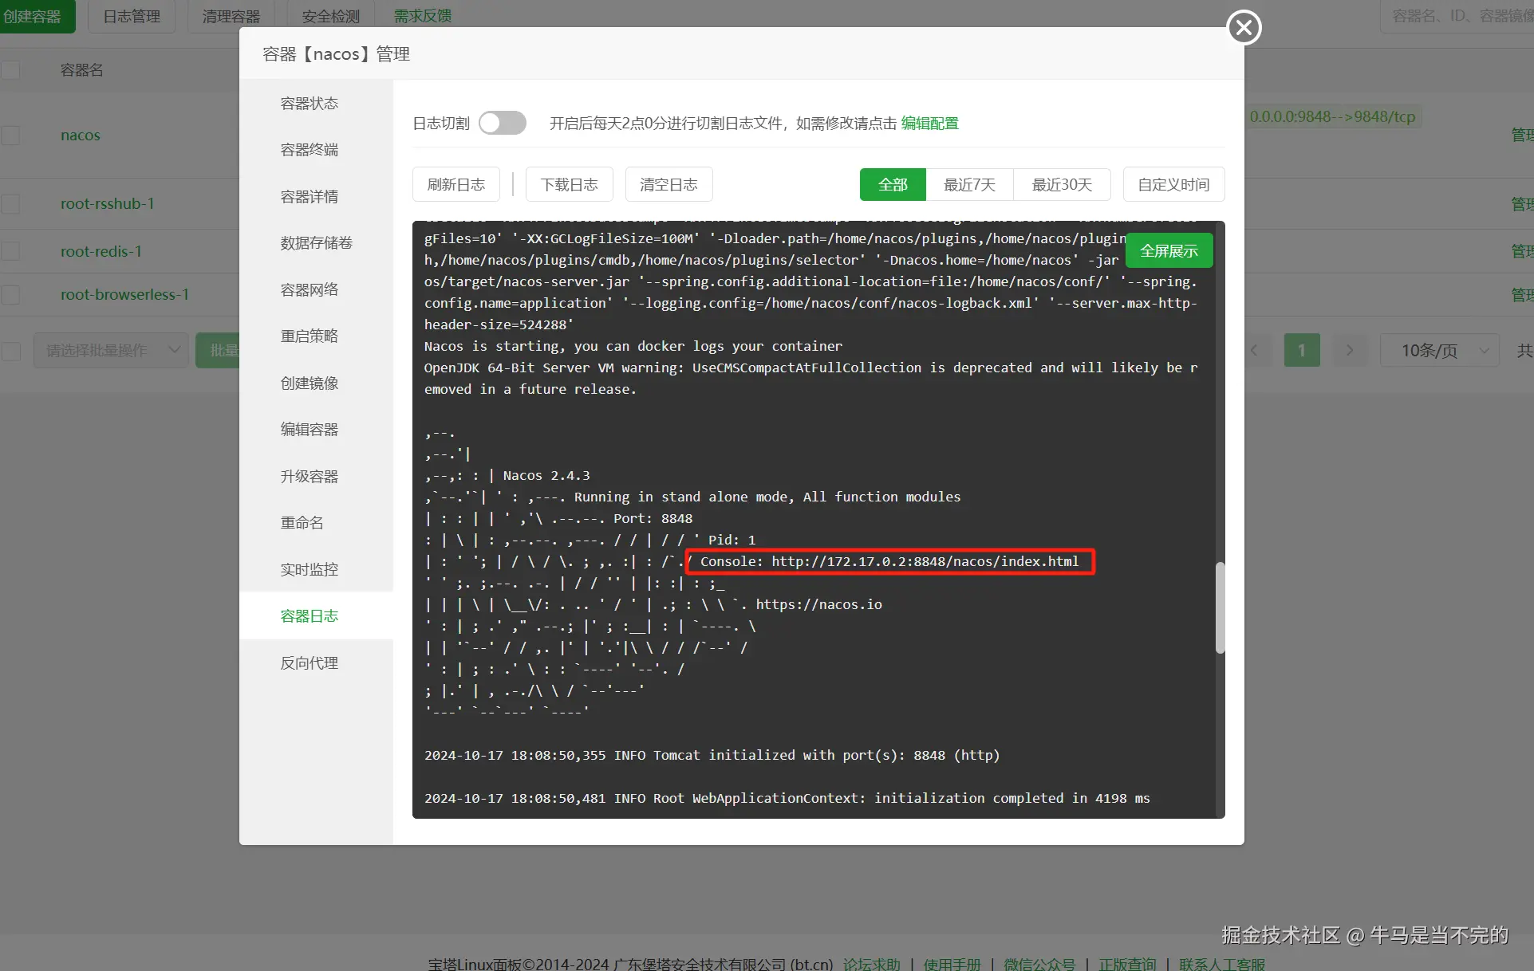Click the 刷新日志 button
Image resolution: width=1534 pixels, height=971 pixels.
[455, 184]
